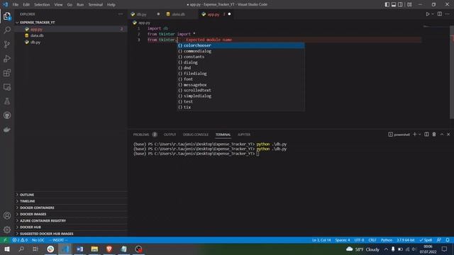Open the Selection menu

pyautogui.click(x=42, y=5)
